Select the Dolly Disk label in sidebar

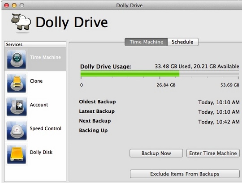(41, 152)
